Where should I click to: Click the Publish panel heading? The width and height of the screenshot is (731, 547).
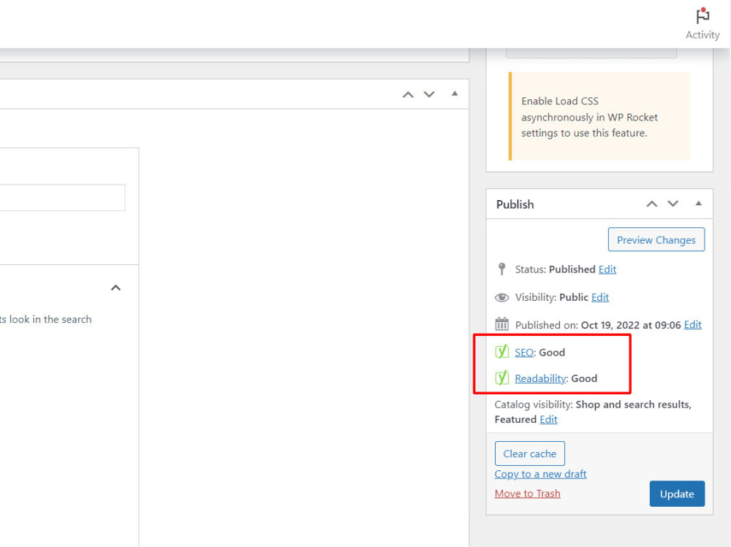[x=515, y=204]
